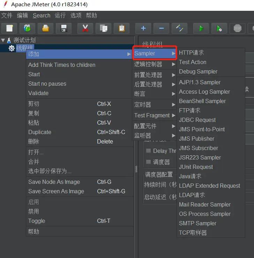Click the New test plan toolbar icon
Viewport: 254px width, 258px height.
coord(9,28)
